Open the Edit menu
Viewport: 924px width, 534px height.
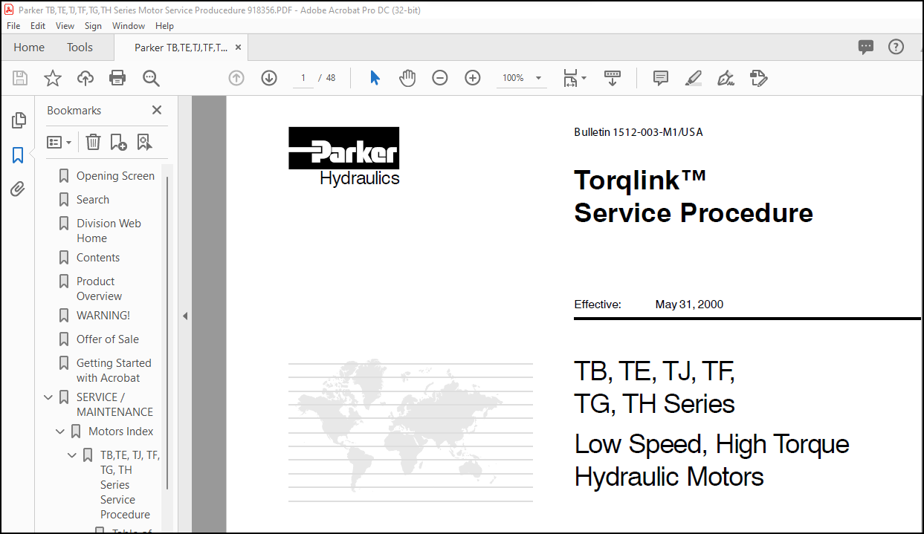38,25
